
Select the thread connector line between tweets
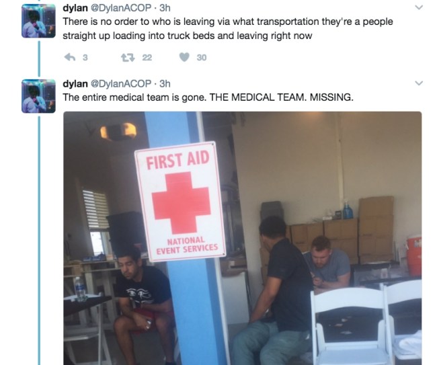pos(39,58)
